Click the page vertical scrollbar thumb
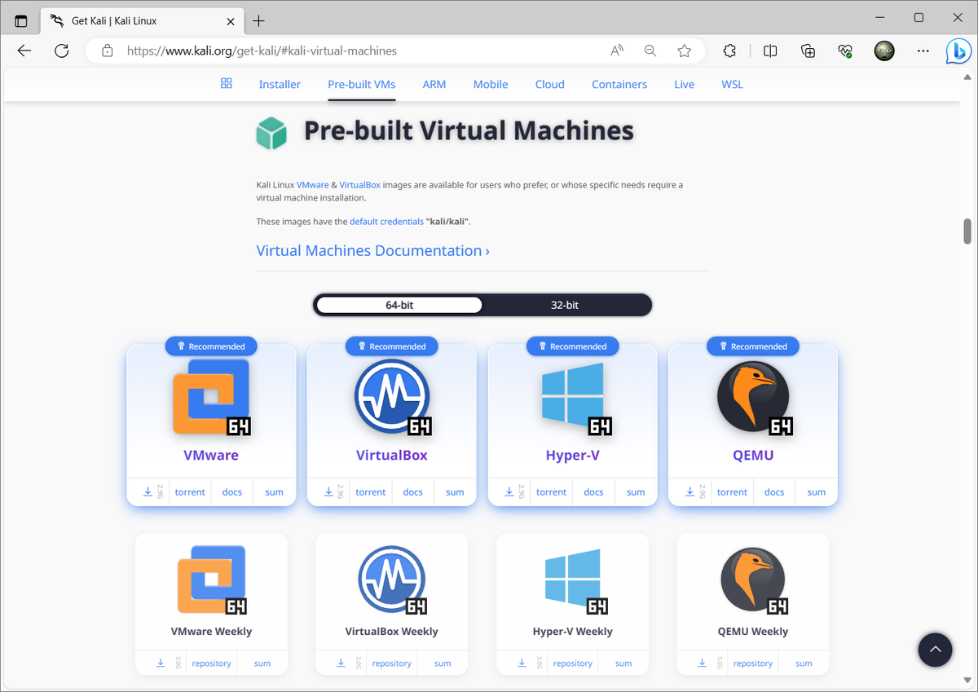978x692 pixels. click(x=968, y=231)
